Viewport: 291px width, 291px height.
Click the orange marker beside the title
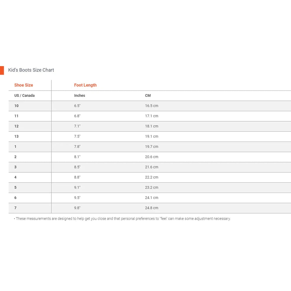[2, 70]
